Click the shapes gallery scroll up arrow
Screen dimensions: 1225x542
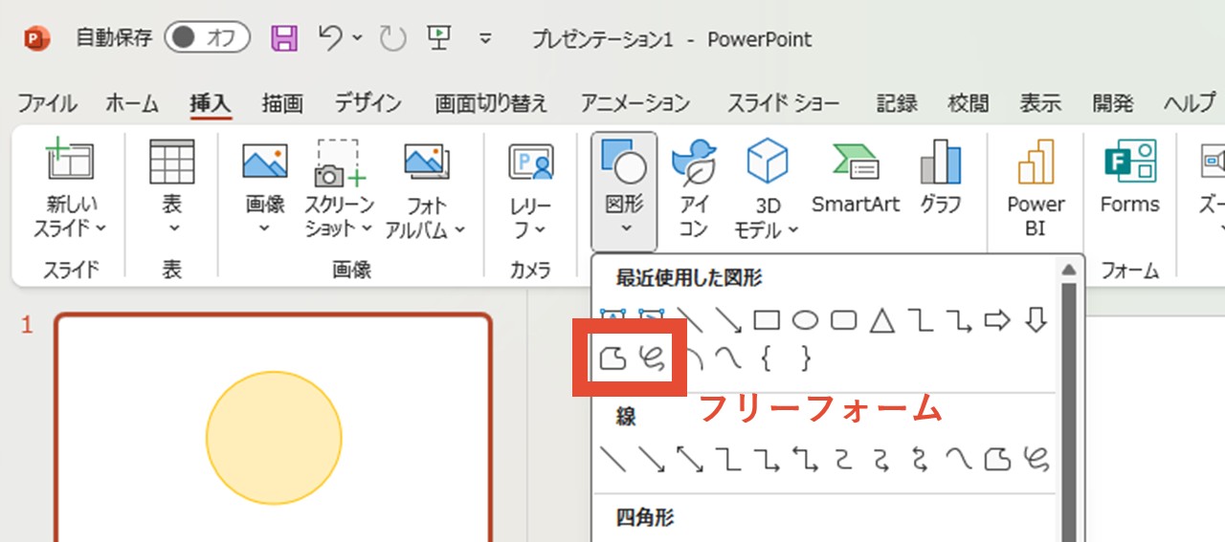[1068, 269]
